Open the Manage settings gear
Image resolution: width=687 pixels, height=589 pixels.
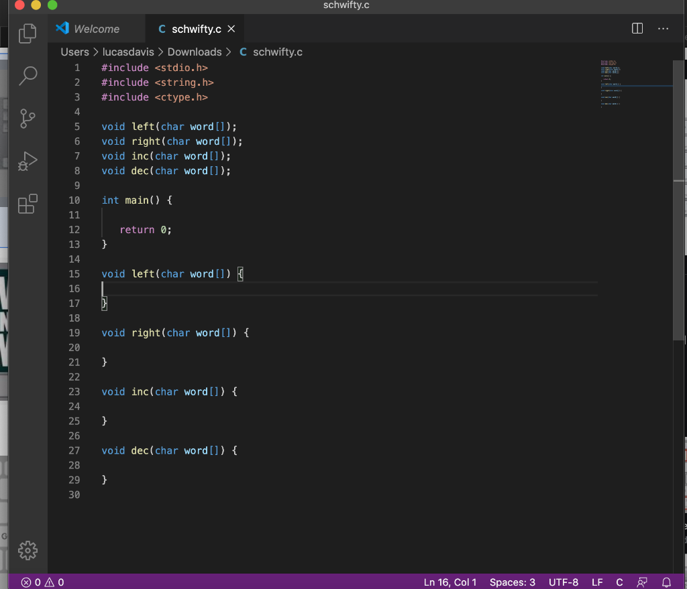coord(28,550)
